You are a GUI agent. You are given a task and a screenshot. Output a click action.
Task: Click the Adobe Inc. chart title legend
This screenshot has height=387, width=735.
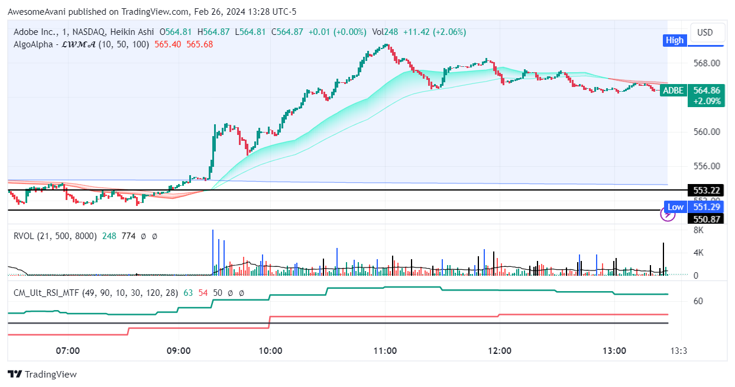tap(82, 32)
